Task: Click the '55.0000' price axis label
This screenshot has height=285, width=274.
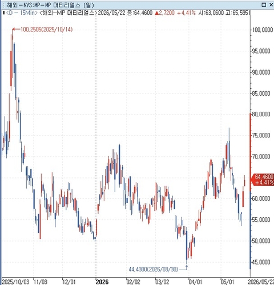Action: pos(261,219)
